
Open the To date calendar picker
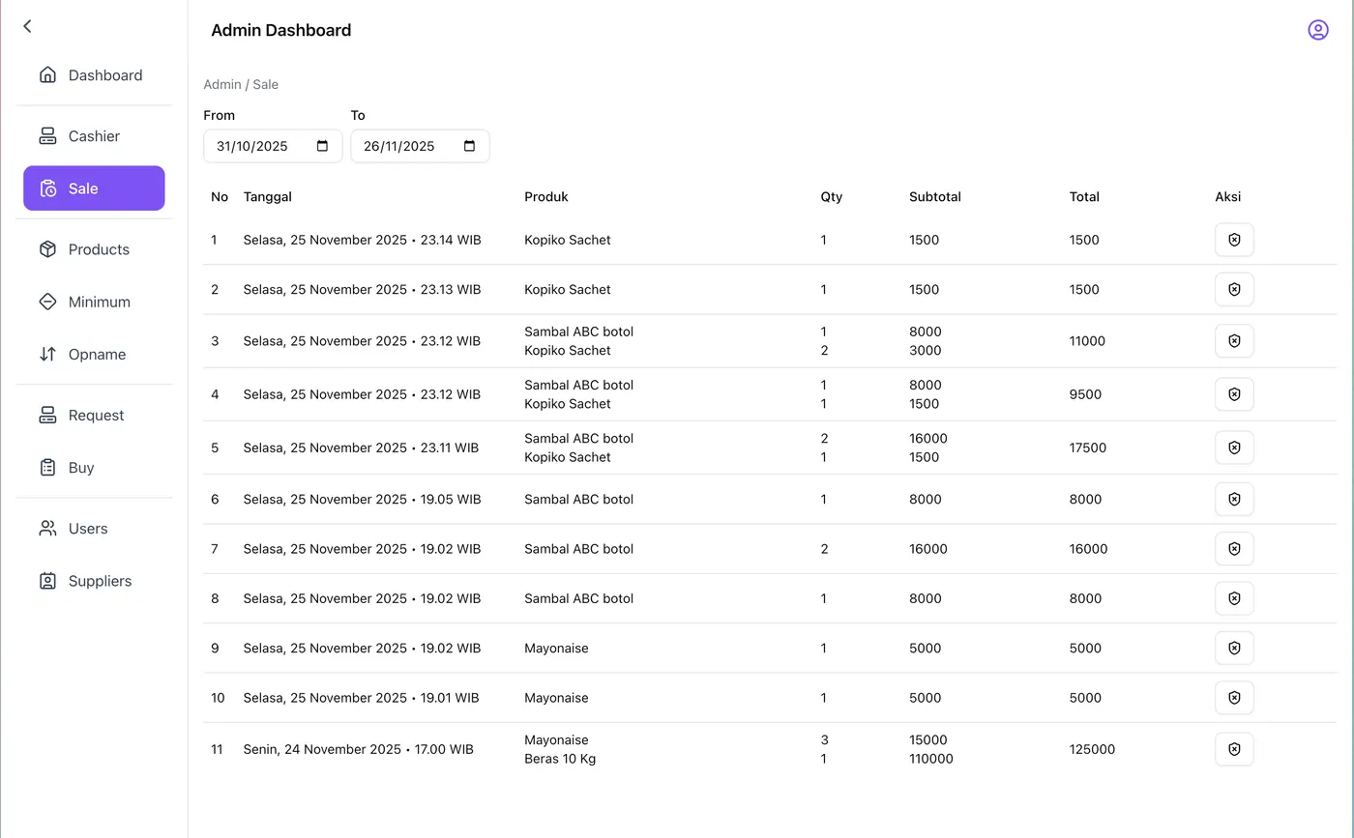pyautogui.click(x=470, y=146)
